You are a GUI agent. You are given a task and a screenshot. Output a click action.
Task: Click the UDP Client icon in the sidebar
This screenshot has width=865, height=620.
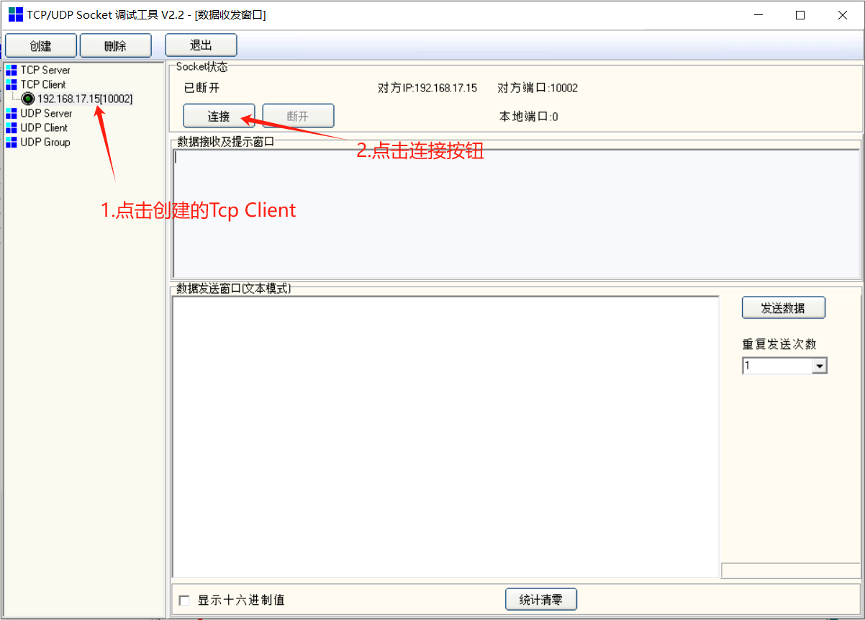(10, 127)
